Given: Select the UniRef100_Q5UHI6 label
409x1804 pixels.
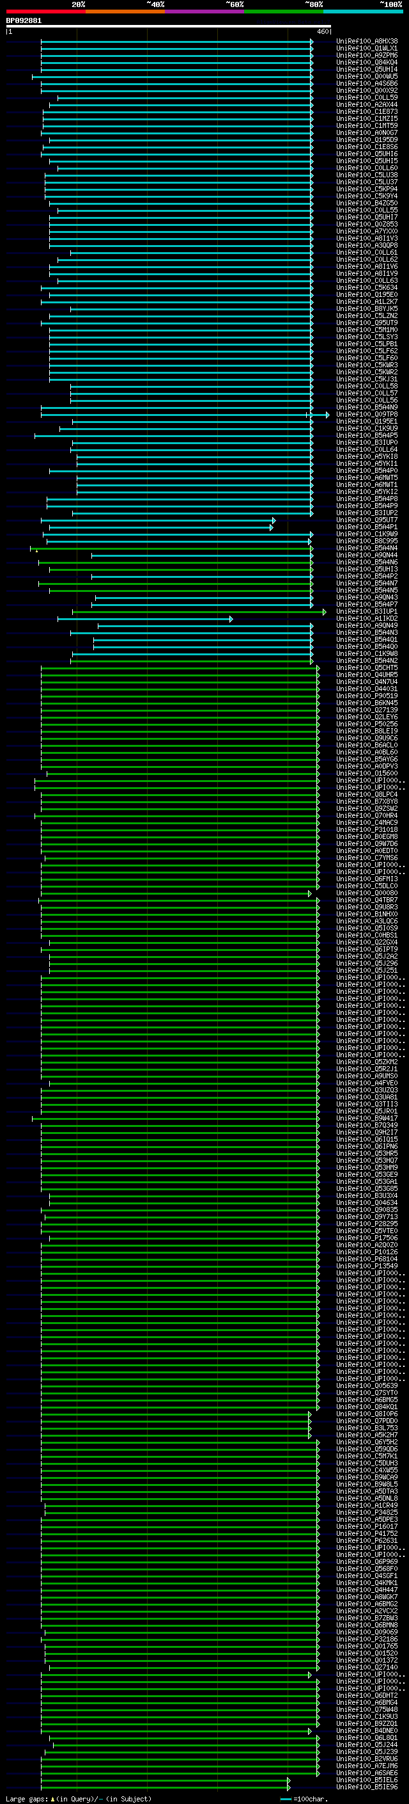Looking at the screenshot, I should pos(366,154).
